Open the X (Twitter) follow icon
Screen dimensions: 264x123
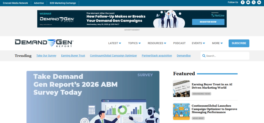pos(254,2)
